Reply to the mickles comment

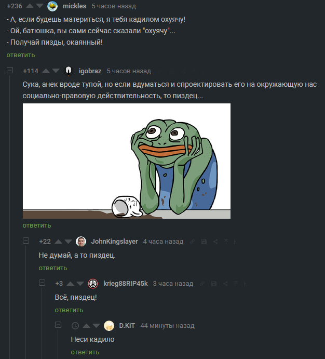tap(21, 55)
